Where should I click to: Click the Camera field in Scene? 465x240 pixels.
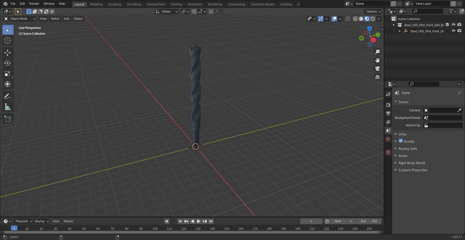click(443, 110)
